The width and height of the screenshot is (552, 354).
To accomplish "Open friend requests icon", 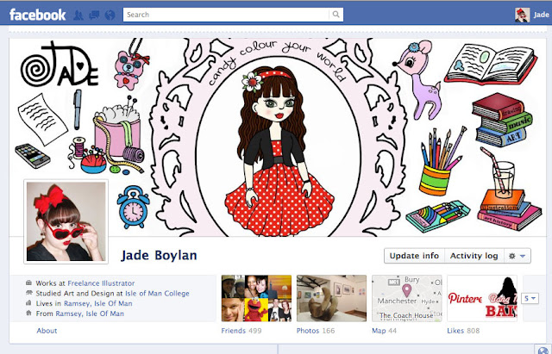I will [78, 16].
